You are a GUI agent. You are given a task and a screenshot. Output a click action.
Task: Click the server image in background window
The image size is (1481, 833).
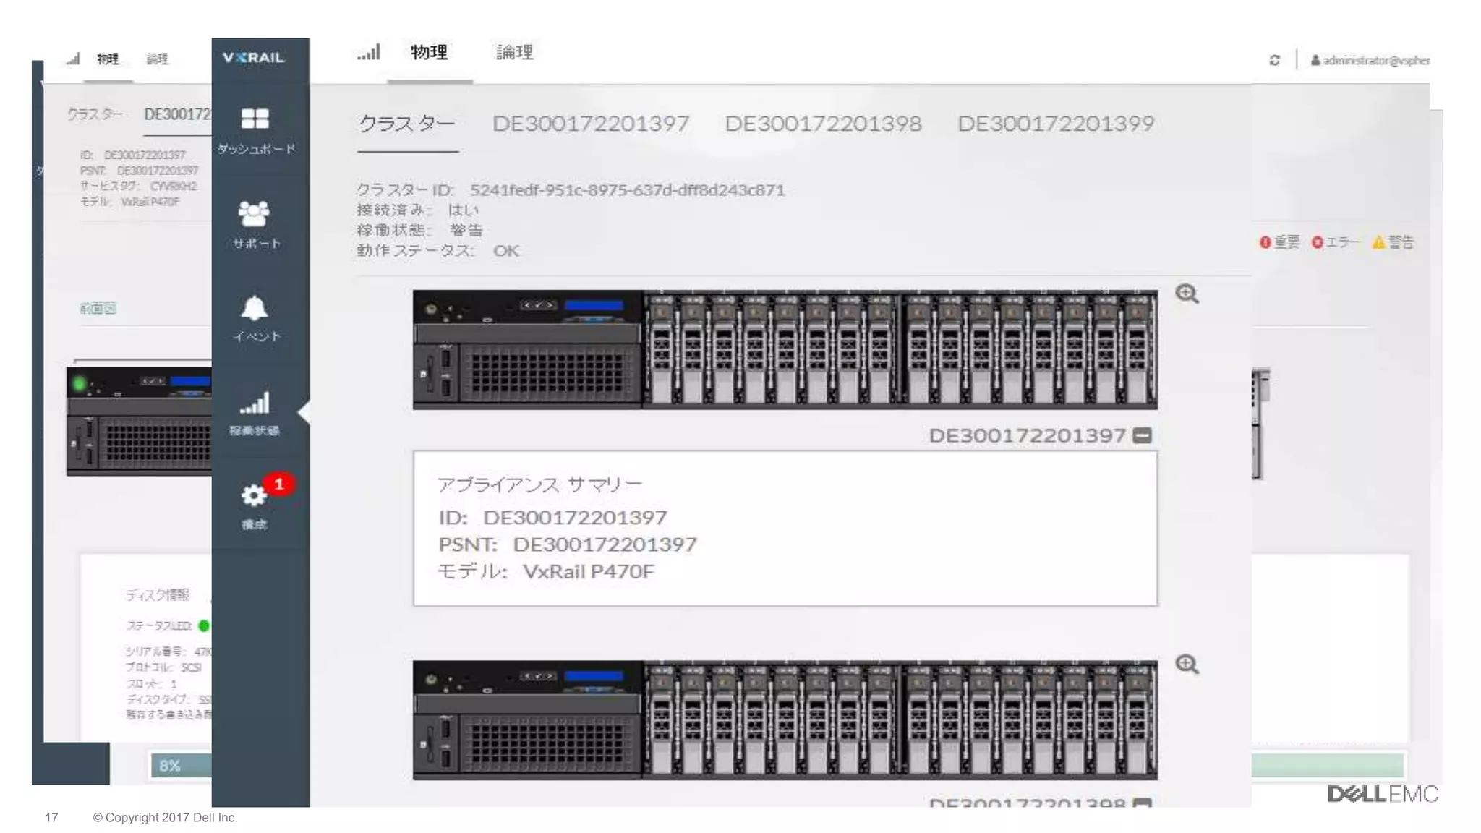click(x=139, y=421)
